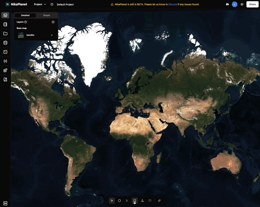The image size is (260, 207).
Task: Select the comment bubble tool in bottom toolbar
Action: point(150,201)
